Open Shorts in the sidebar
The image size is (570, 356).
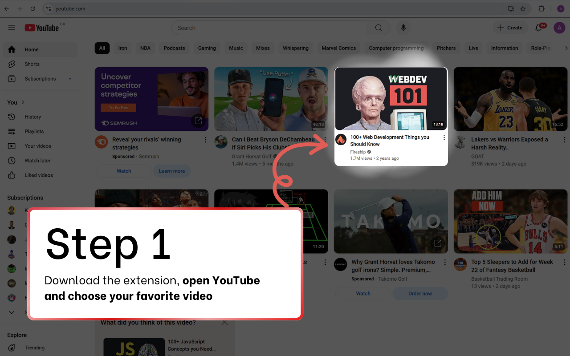point(40,64)
